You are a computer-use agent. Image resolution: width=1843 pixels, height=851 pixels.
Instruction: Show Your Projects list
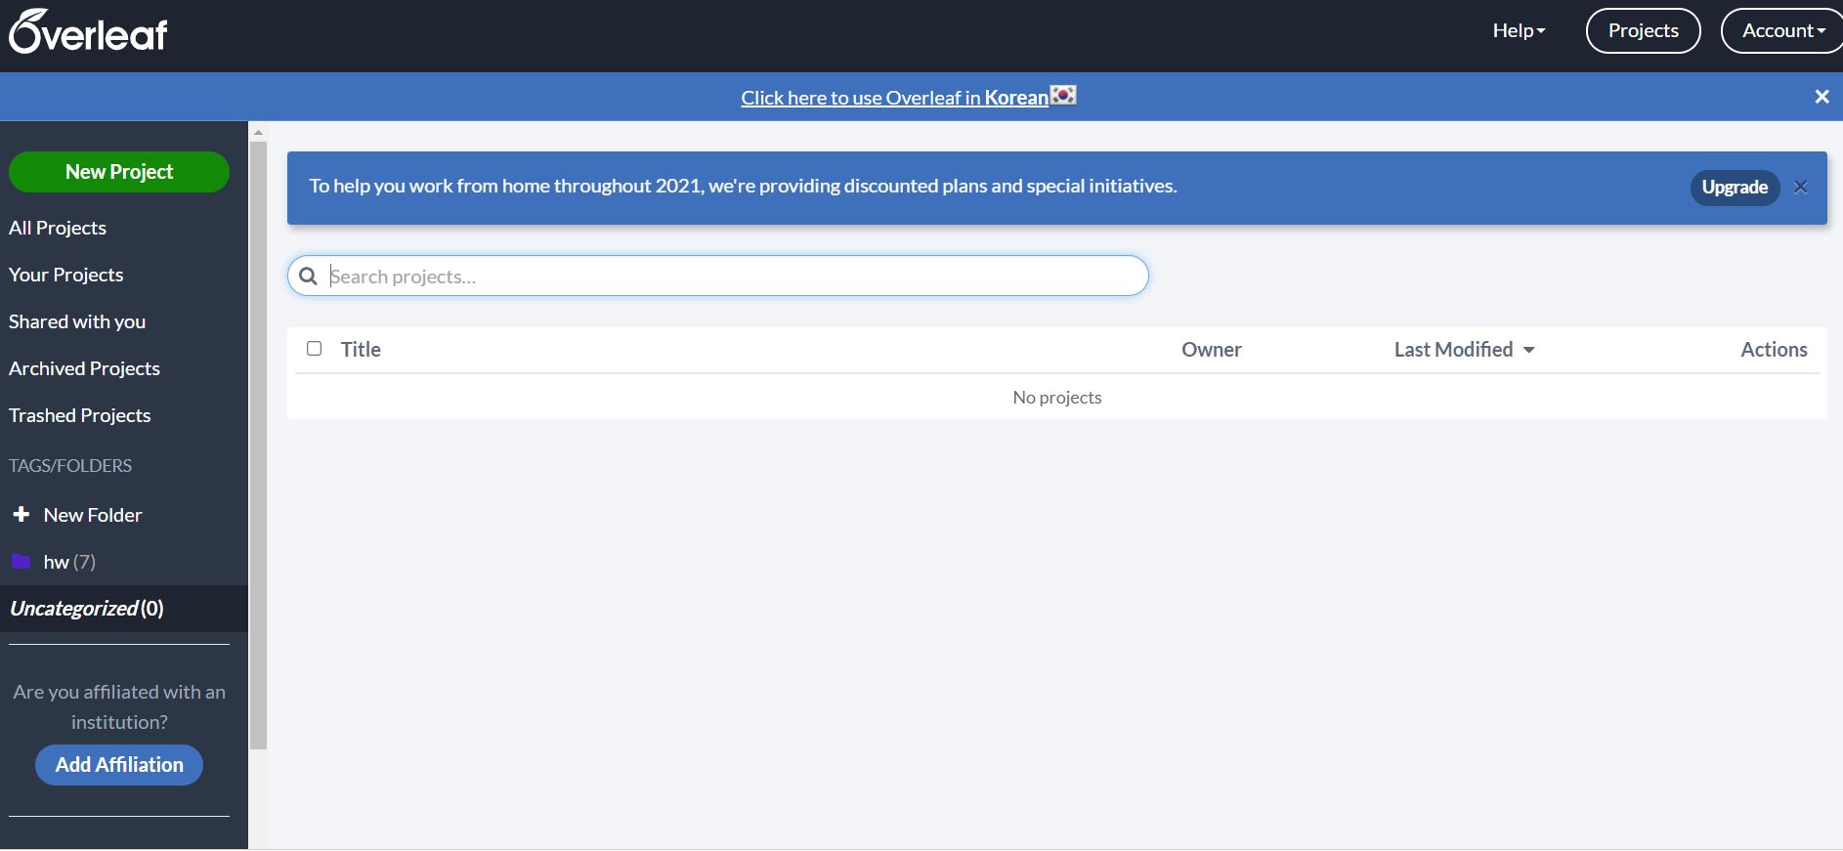point(66,275)
